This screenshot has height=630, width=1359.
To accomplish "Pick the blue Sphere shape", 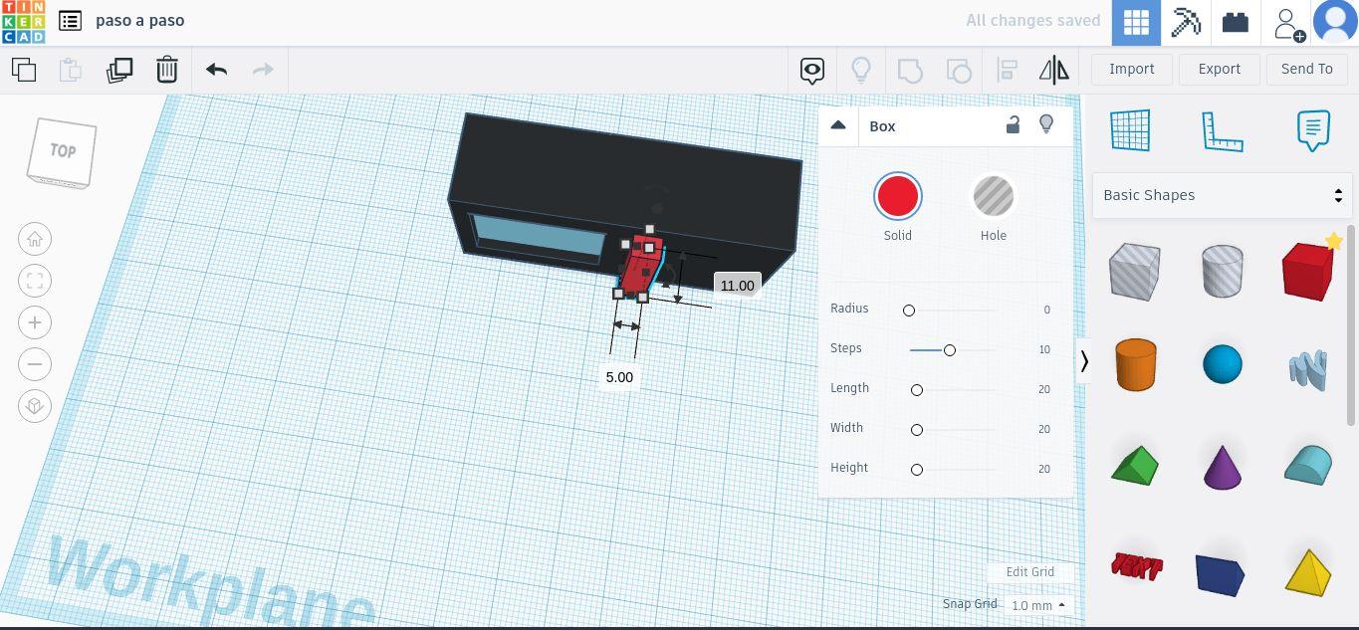I will (1223, 364).
